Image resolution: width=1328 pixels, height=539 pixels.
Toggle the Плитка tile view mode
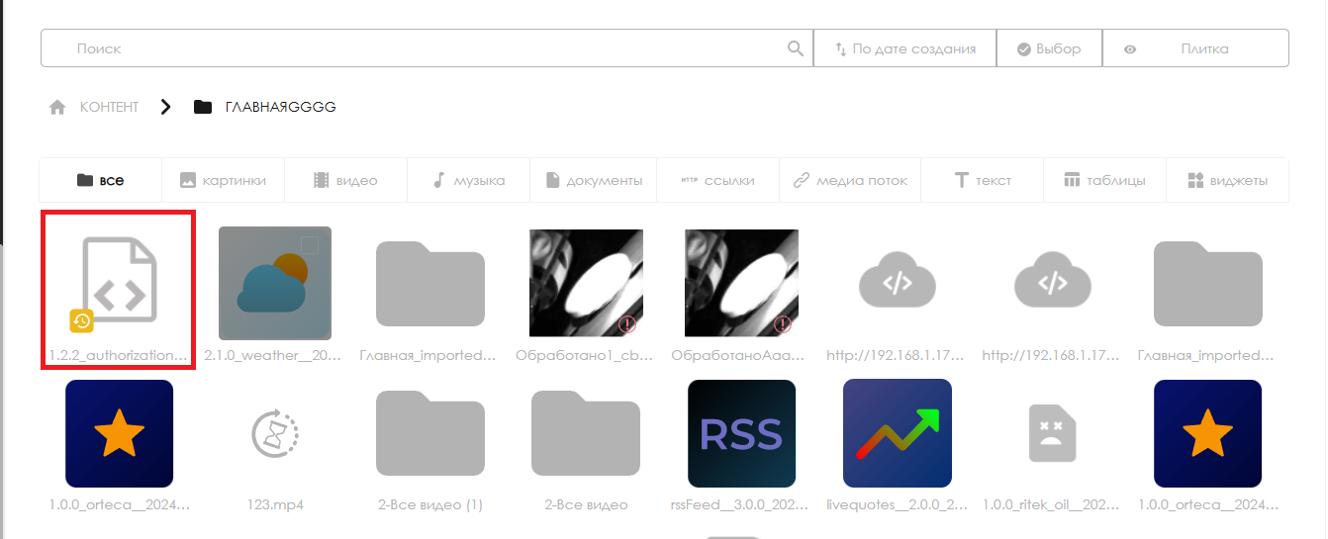pyautogui.click(x=1195, y=48)
